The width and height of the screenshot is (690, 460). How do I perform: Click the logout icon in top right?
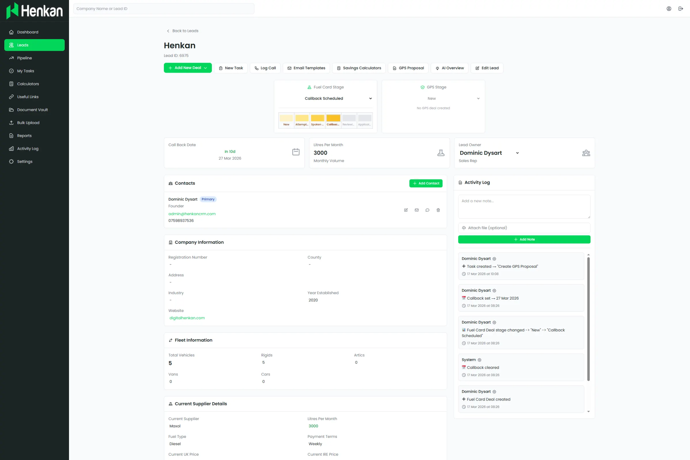[681, 9]
